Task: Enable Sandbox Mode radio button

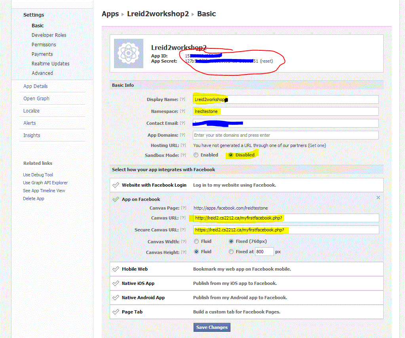Action: tap(196, 155)
